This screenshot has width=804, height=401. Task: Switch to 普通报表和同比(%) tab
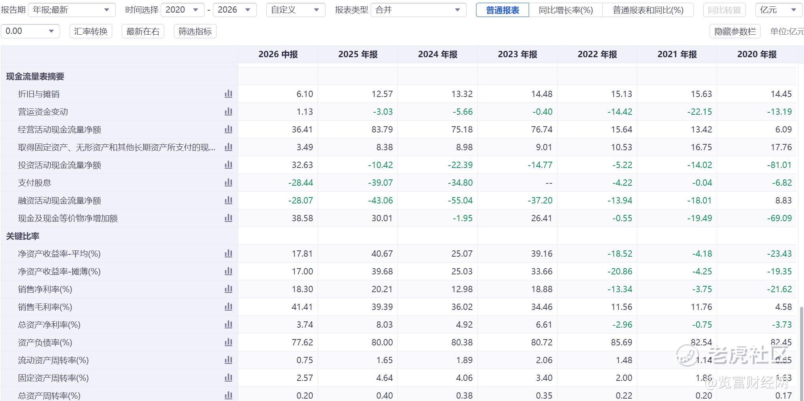(648, 10)
